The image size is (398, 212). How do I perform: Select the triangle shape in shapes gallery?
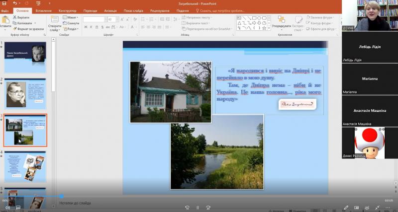(x=239, y=23)
